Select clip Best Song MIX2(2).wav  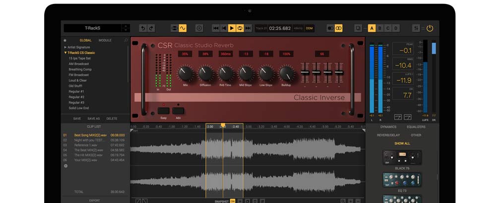pyautogui.click(x=94, y=135)
